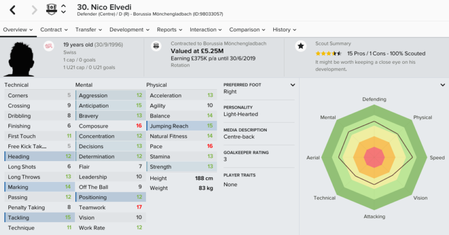This screenshot has width=449, height=235.
Task: Click the scout star rating
Action: [328, 53]
